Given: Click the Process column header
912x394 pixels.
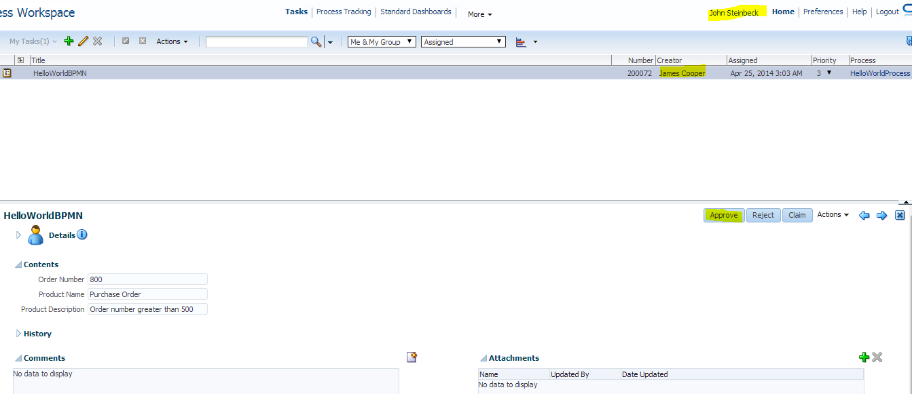Looking at the screenshot, I should [x=880, y=60].
